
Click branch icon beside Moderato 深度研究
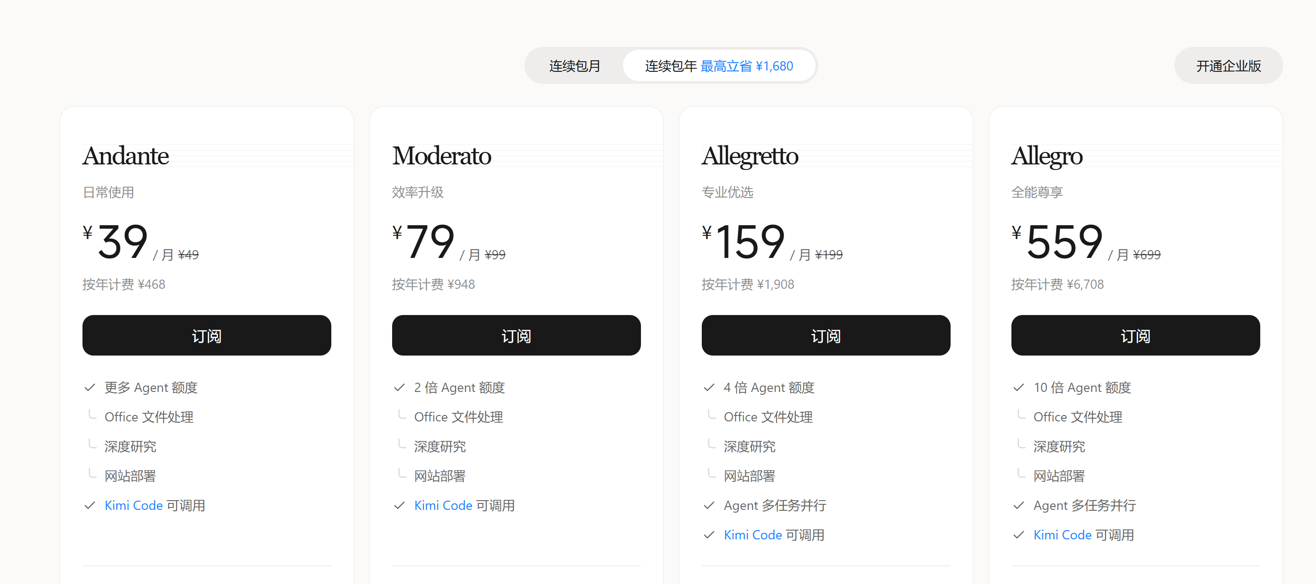(402, 444)
